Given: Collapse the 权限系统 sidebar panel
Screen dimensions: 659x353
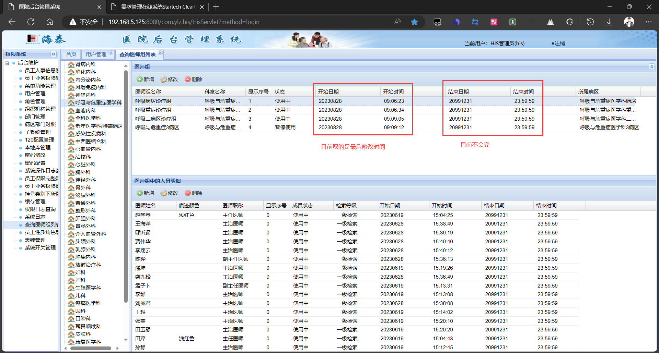Looking at the screenshot, I should pyautogui.click(x=54, y=54).
